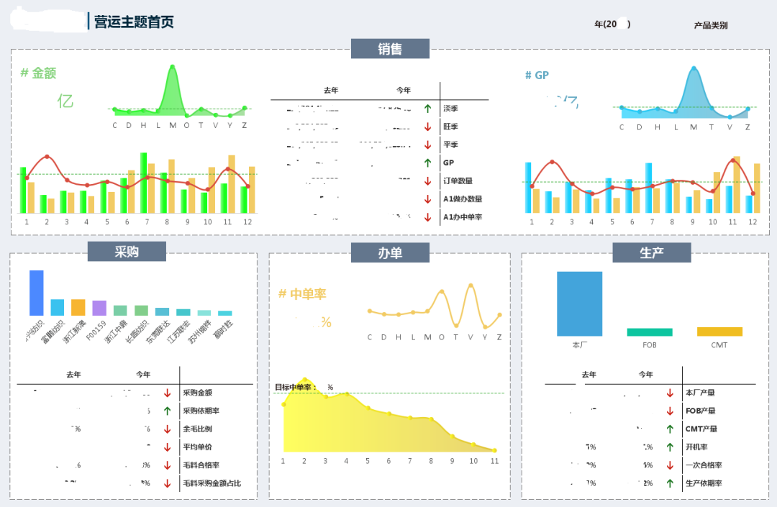Click the 去年 column header in purchase table
Viewport: 777px width, 507px height.
(x=74, y=374)
